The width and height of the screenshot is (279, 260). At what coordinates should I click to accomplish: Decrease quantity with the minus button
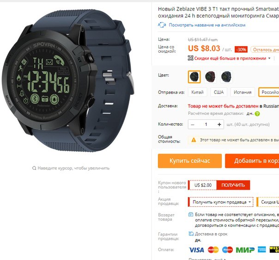[193, 124]
